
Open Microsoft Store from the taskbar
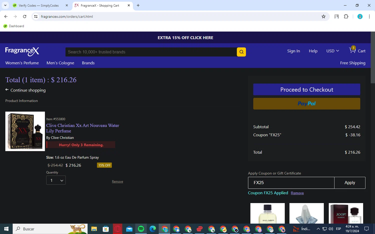106,229
